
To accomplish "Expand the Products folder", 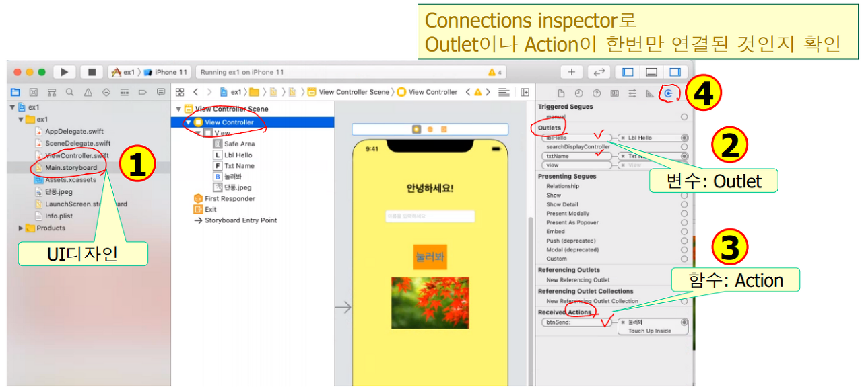I will [21, 228].
